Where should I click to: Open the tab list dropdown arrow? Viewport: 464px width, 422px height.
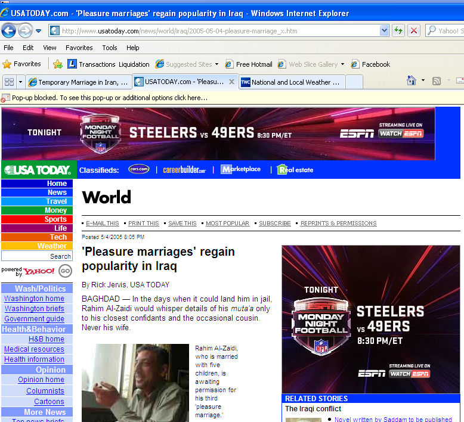[20, 82]
